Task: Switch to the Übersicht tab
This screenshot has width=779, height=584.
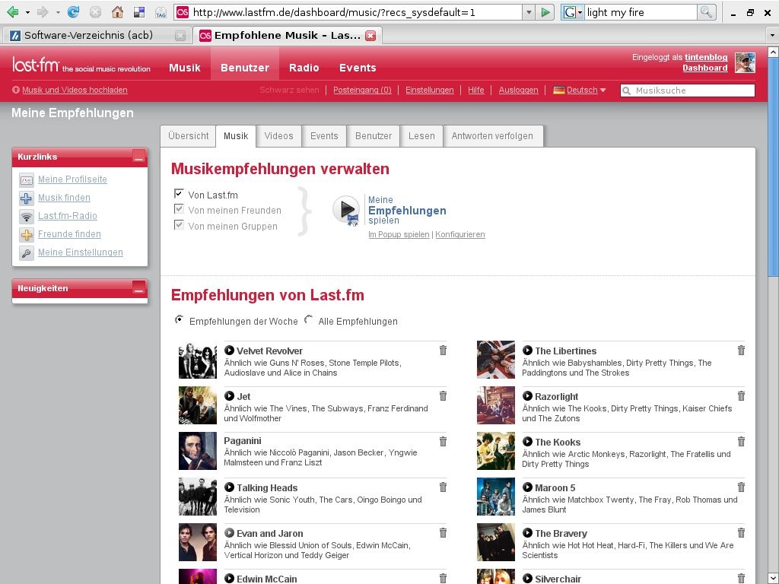Action: click(x=189, y=136)
